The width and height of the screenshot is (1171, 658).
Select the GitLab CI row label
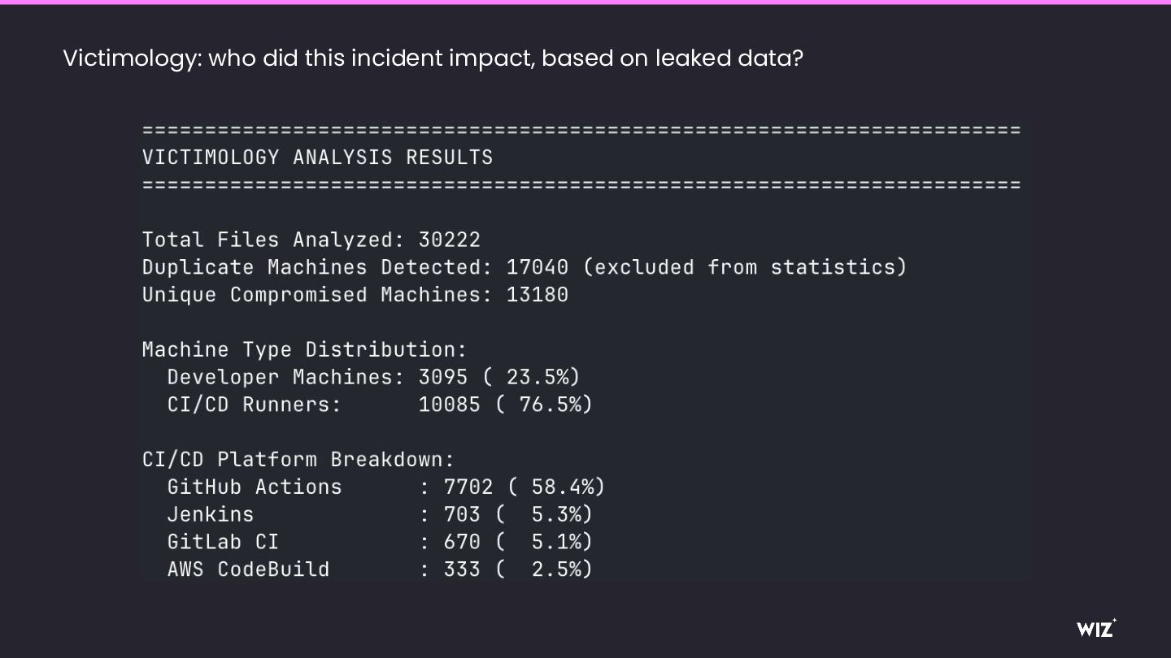pos(223,542)
